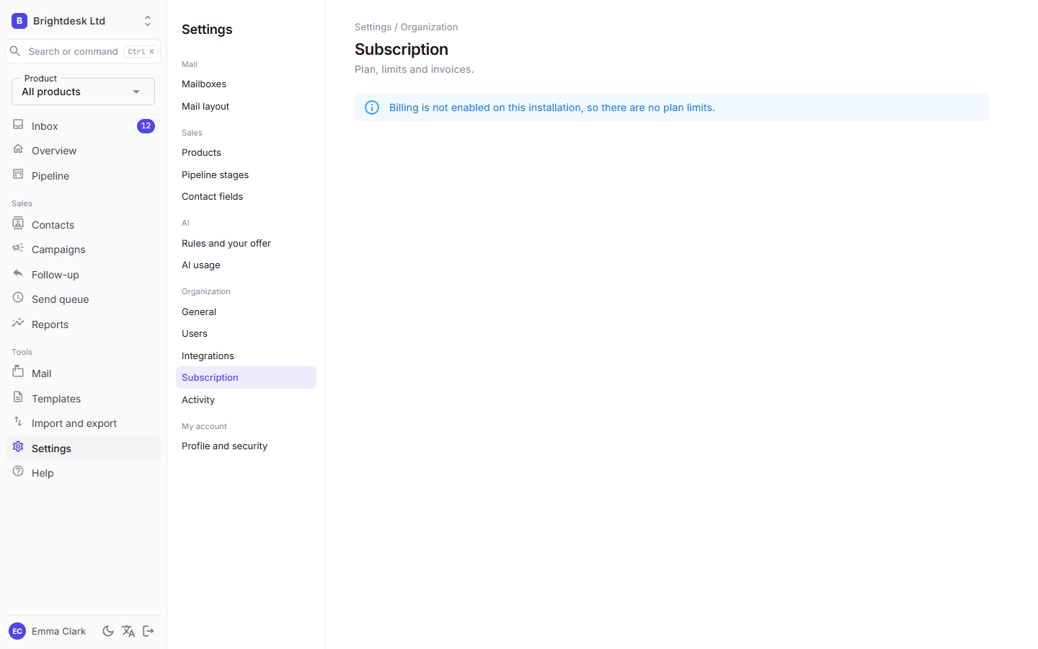Focus the Search or command field
The image size is (1038, 649).
click(83, 51)
